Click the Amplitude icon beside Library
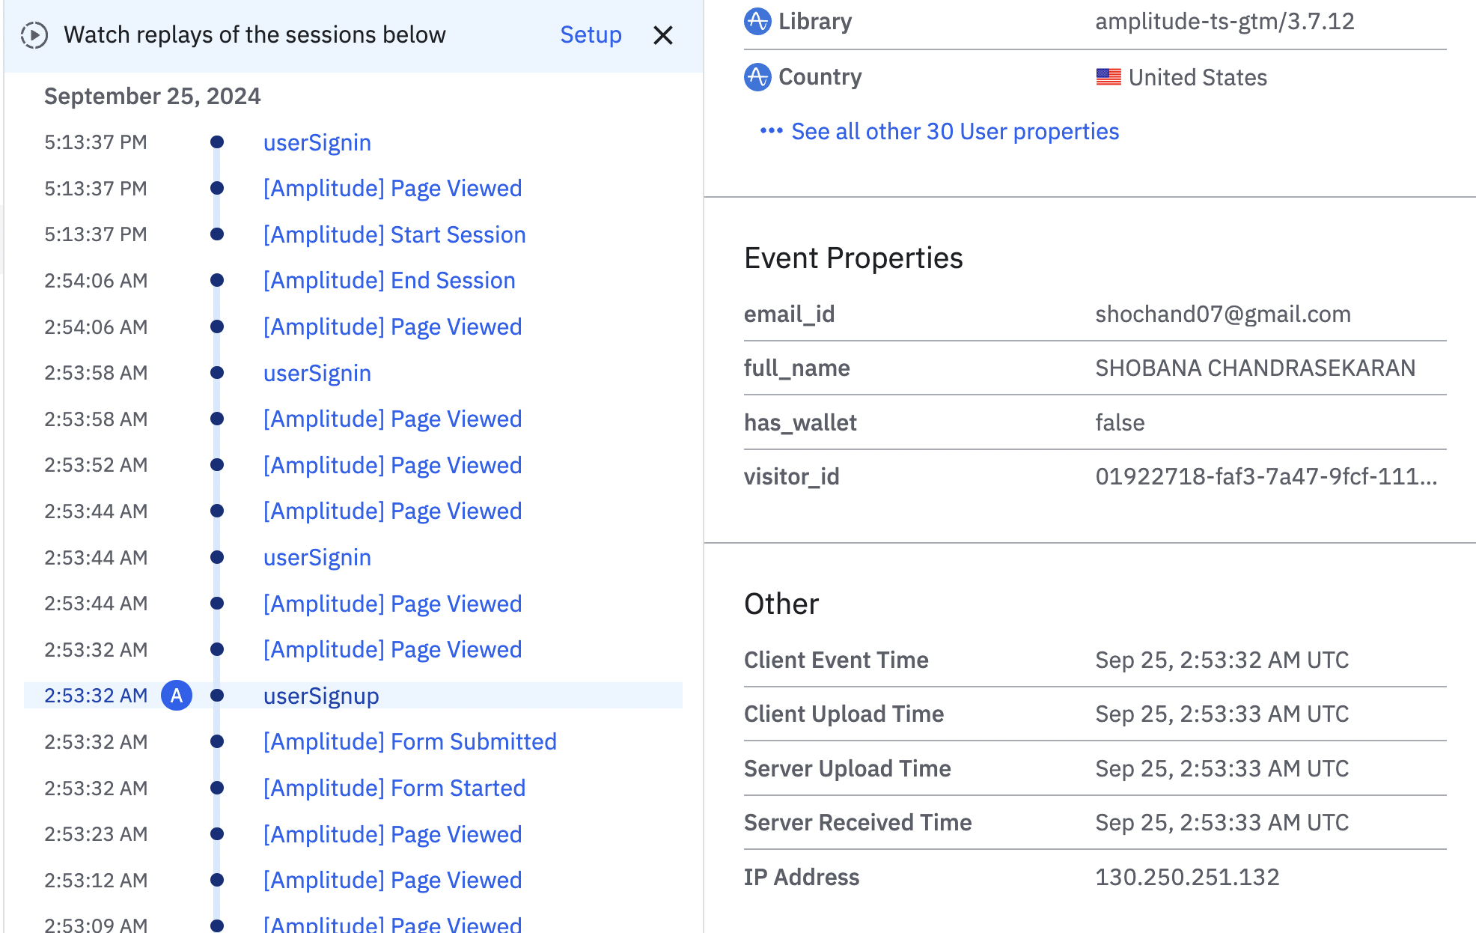The height and width of the screenshot is (933, 1476). coord(757,22)
